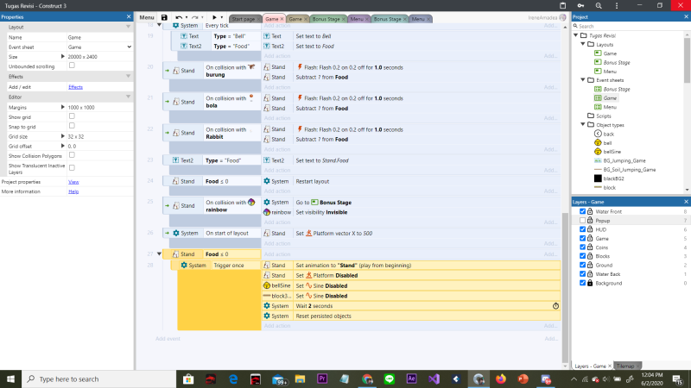Viewport: 691px width, 388px height.
Task: Open After Effects from taskbar
Action: [x=412, y=379]
